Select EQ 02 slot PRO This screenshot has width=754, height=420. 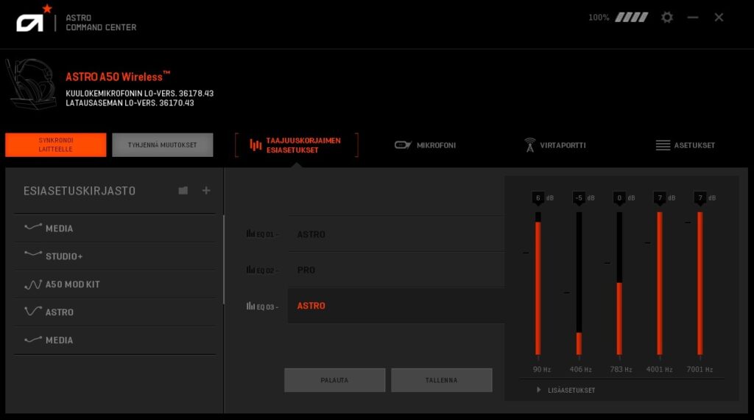(396, 270)
